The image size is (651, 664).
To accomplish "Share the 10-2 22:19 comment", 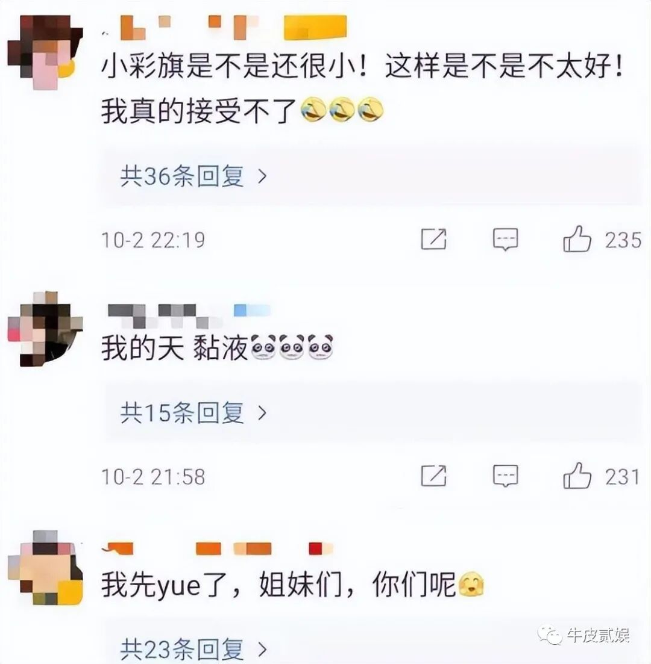I will tap(433, 239).
